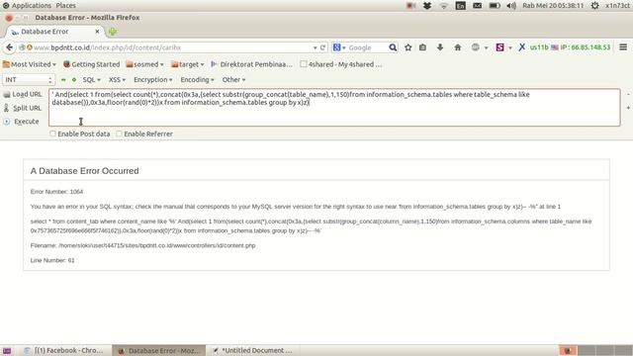Open the volume indicator in the top panel
The image size is (633, 356).
point(511,6)
